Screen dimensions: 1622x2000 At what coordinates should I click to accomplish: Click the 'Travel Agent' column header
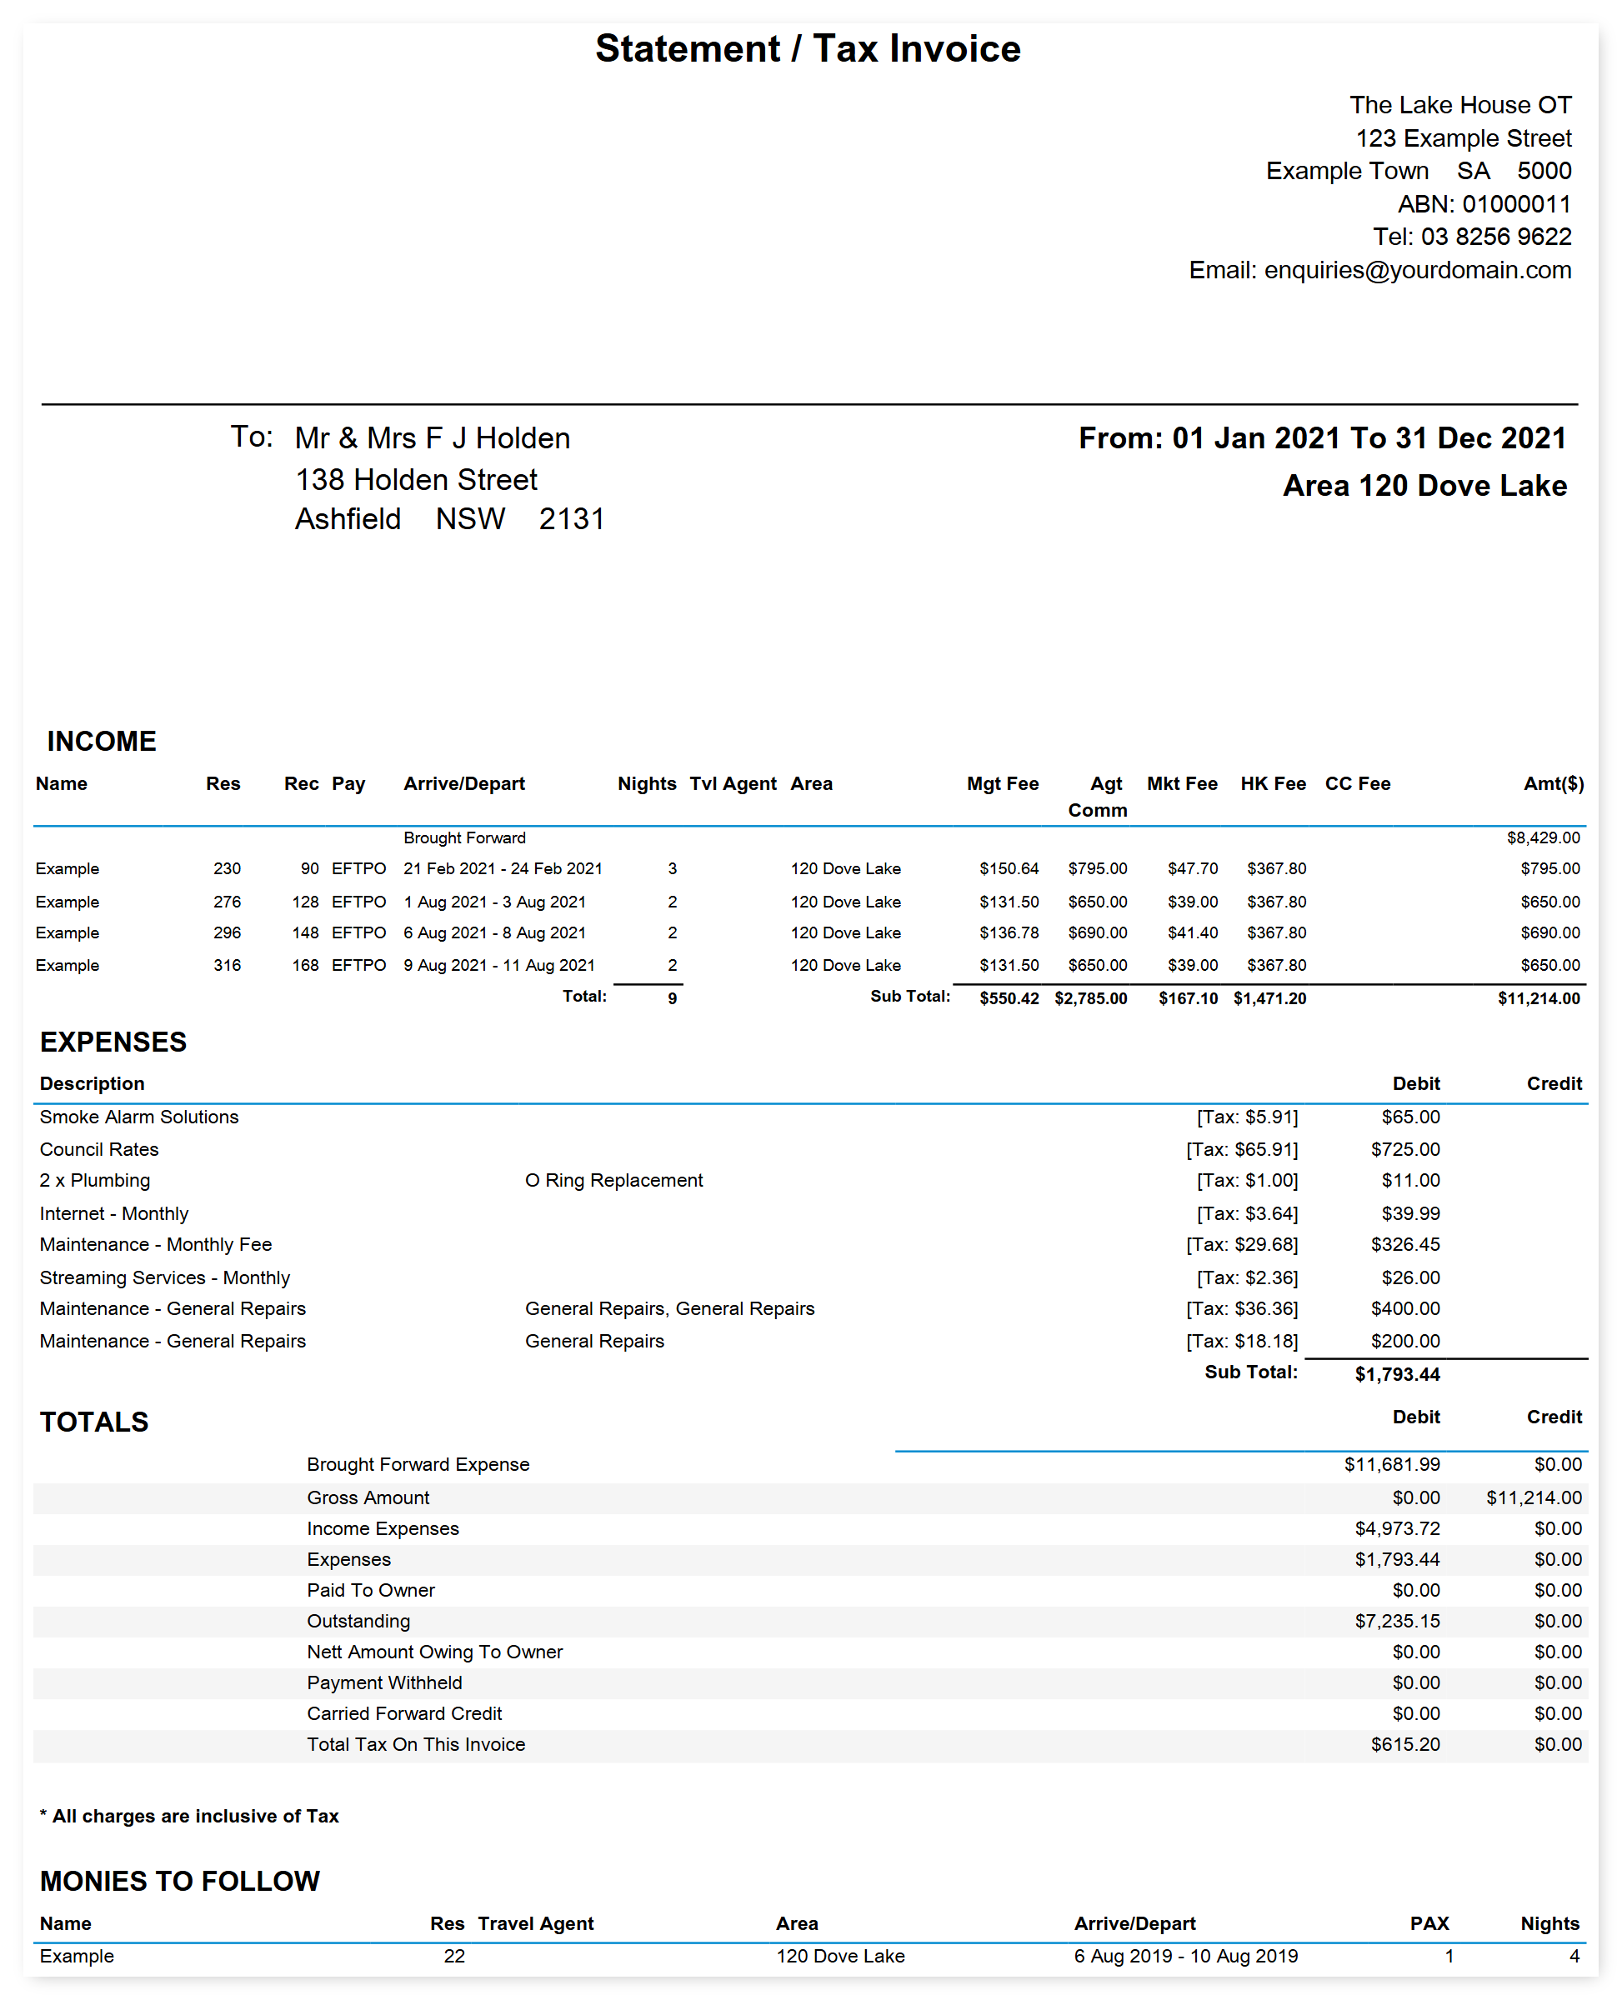[535, 1924]
